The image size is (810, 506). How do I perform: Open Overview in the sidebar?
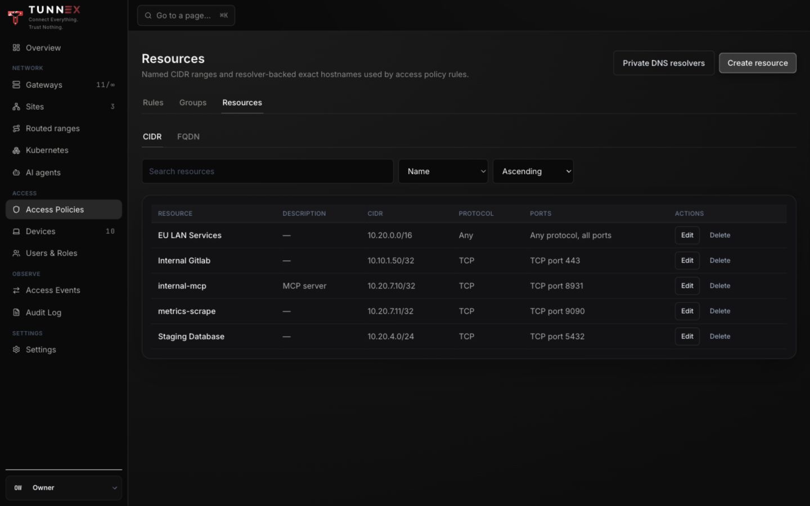coord(64,48)
